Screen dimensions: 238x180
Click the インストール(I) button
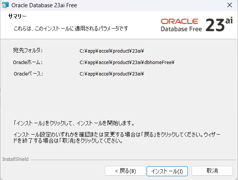(167, 171)
